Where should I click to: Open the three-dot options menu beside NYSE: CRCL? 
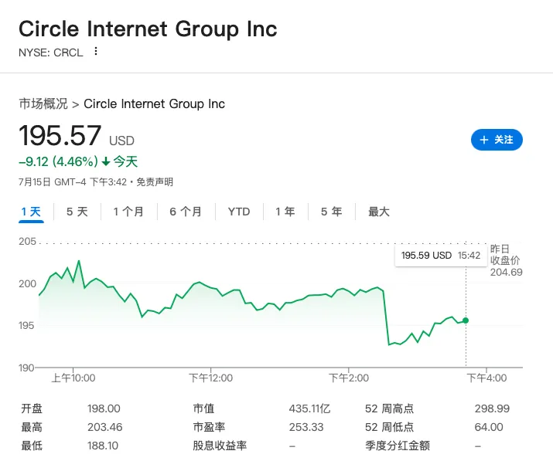(x=96, y=52)
